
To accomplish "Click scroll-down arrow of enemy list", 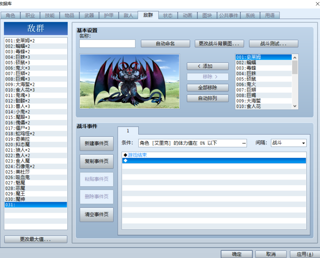I will 295,106.
